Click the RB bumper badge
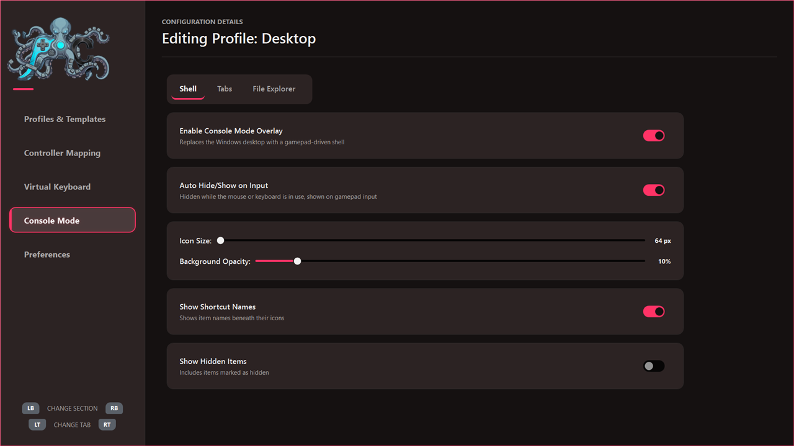Screen dimensions: 794x446 pos(114,408)
